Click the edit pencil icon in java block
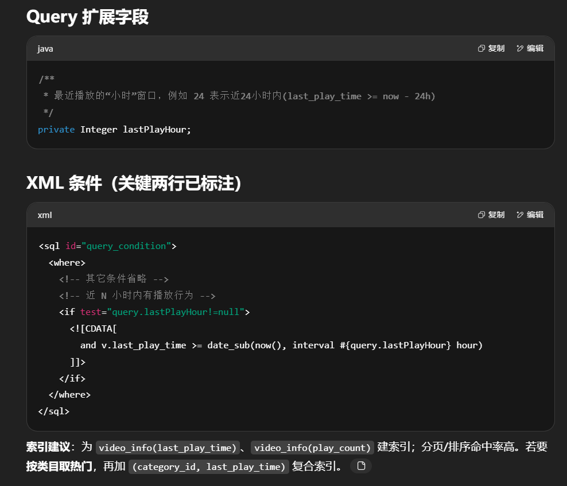Viewport: 567px width, 486px height. [x=520, y=49]
